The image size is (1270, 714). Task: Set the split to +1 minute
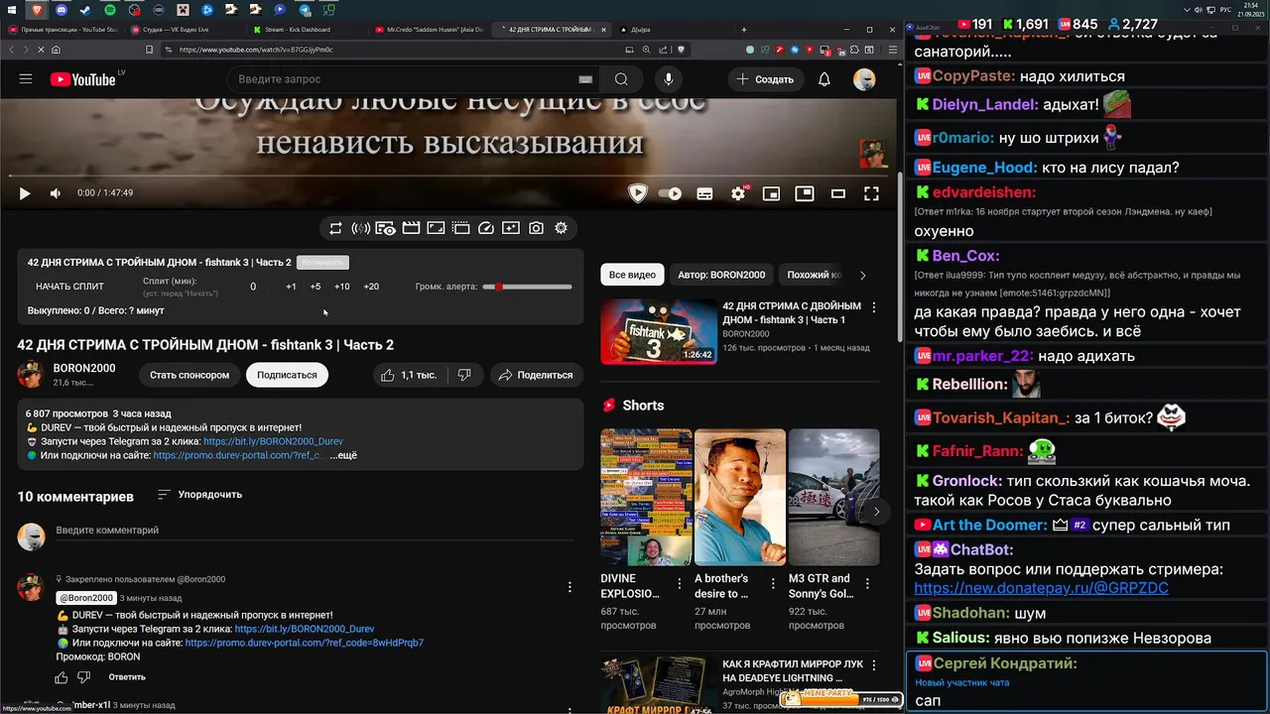(291, 287)
